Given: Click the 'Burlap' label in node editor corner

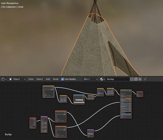Looking at the screenshot, I should [8, 135].
